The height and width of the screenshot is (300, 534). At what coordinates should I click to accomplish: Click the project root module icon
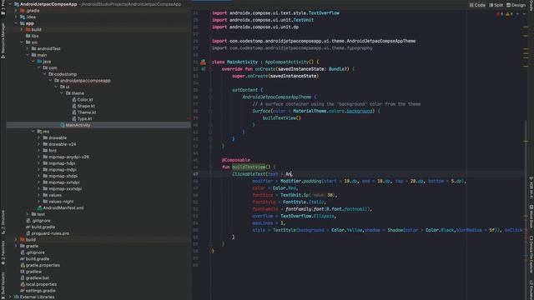point(17,4)
